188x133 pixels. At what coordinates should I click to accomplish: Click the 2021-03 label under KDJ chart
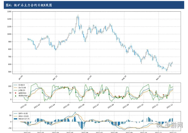click(x=37, y=106)
